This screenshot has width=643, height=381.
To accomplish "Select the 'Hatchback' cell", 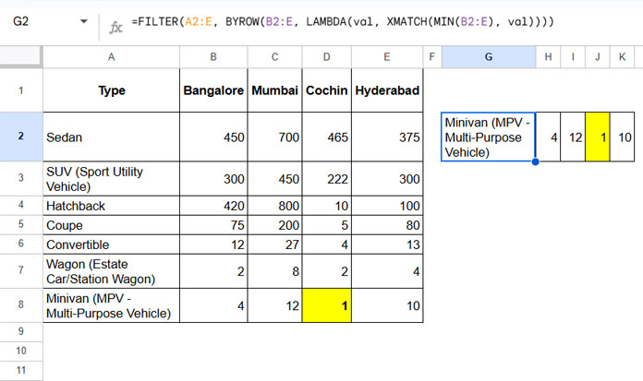I will tap(111, 205).
